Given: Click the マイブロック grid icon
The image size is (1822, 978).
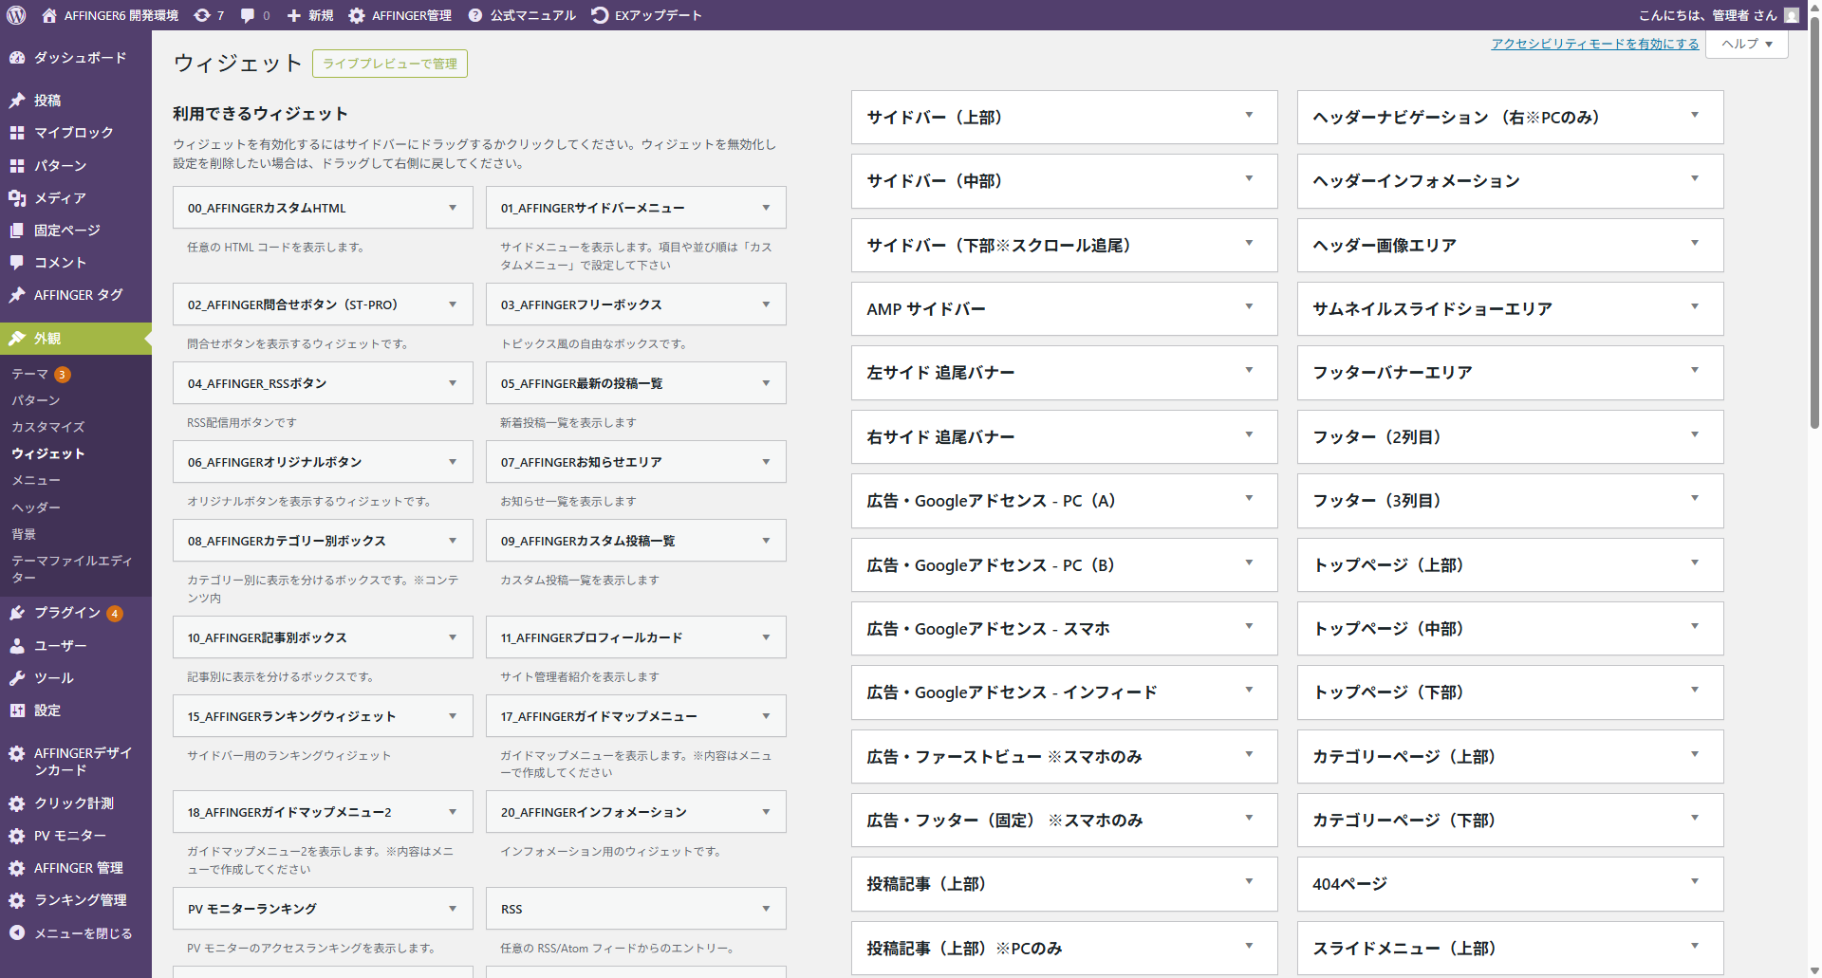Looking at the screenshot, I should (x=17, y=133).
